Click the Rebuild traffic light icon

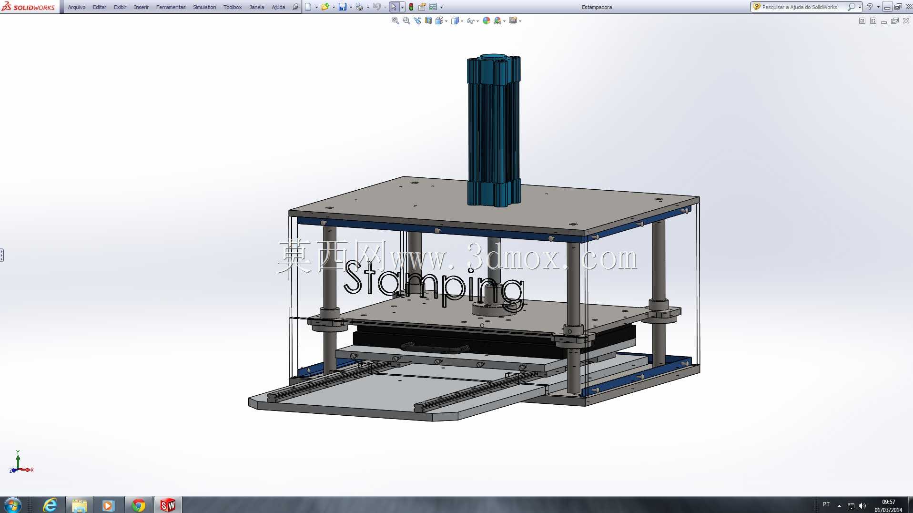coord(411,7)
